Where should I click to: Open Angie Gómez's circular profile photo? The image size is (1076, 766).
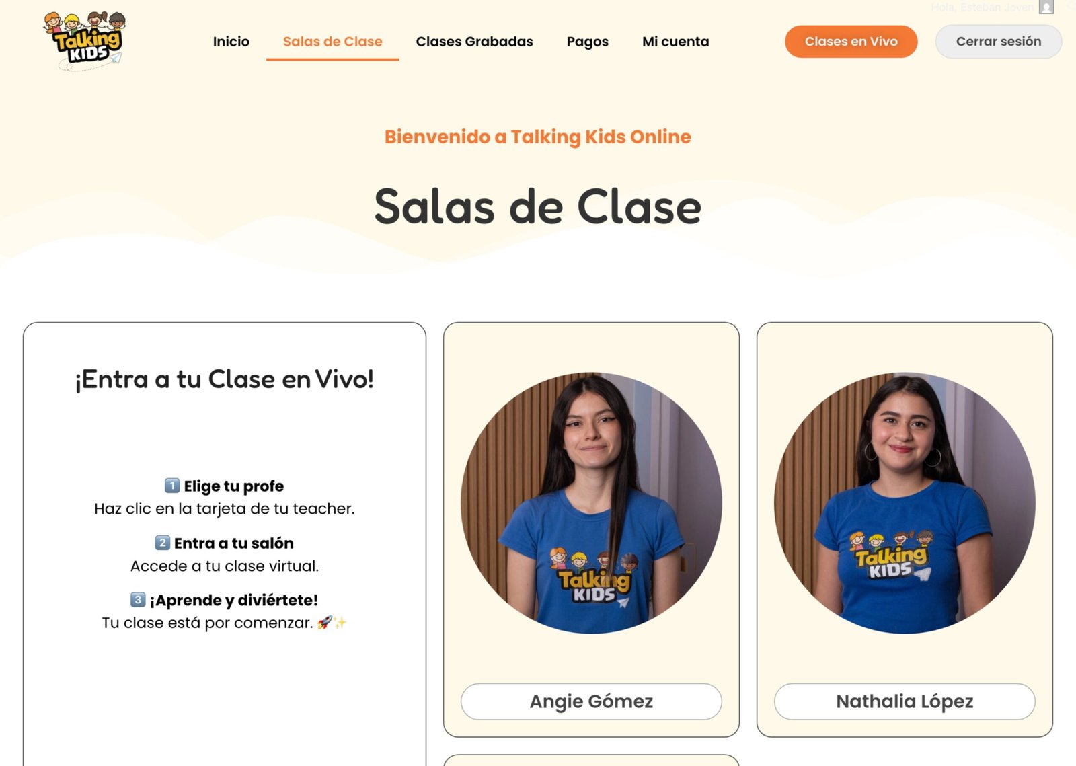[x=591, y=503]
